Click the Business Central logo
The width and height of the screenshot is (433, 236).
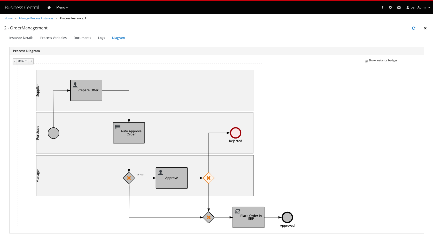(22, 7)
